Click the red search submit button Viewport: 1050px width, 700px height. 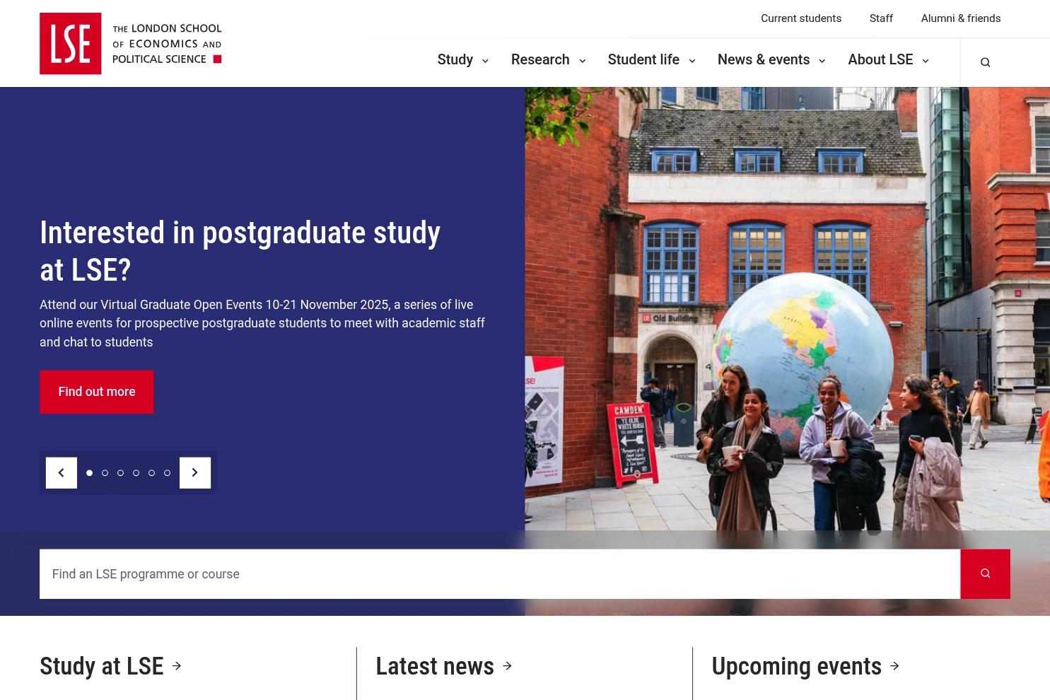[985, 574]
